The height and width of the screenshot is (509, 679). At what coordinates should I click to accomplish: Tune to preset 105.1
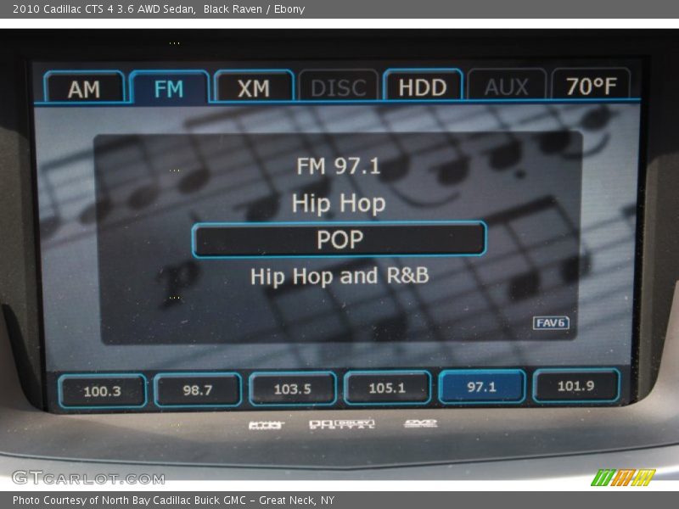tap(387, 388)
